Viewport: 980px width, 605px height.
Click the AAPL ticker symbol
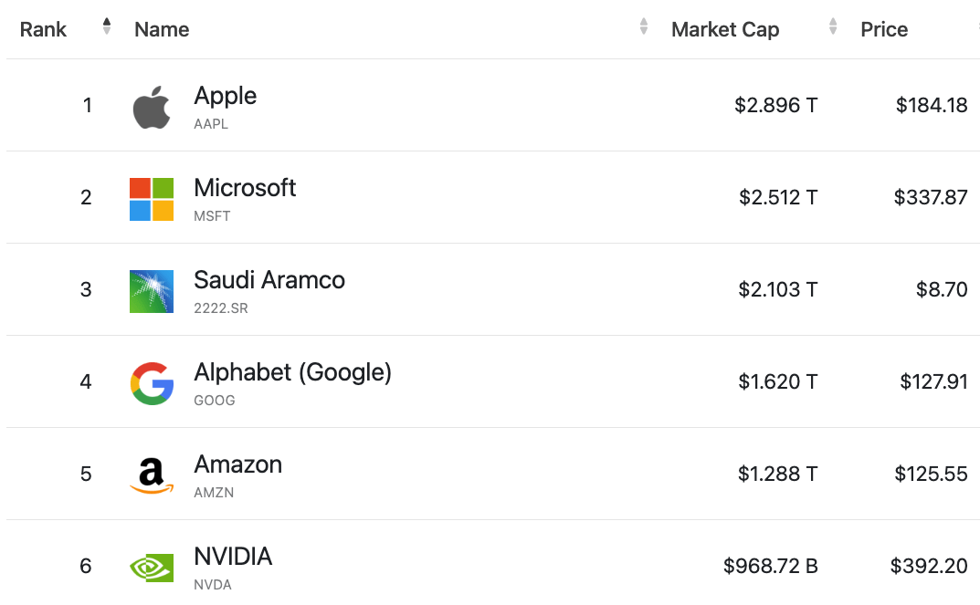tap(211, 124)
